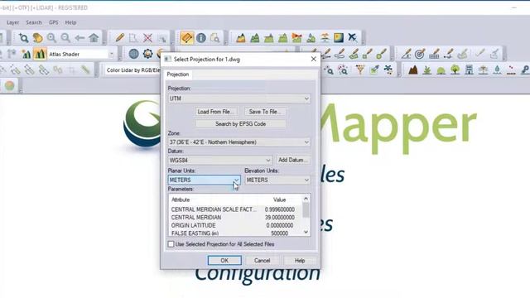530x298 pixels.
Task: Confirm projection with OK button
Action: click(x=224, y=261)
